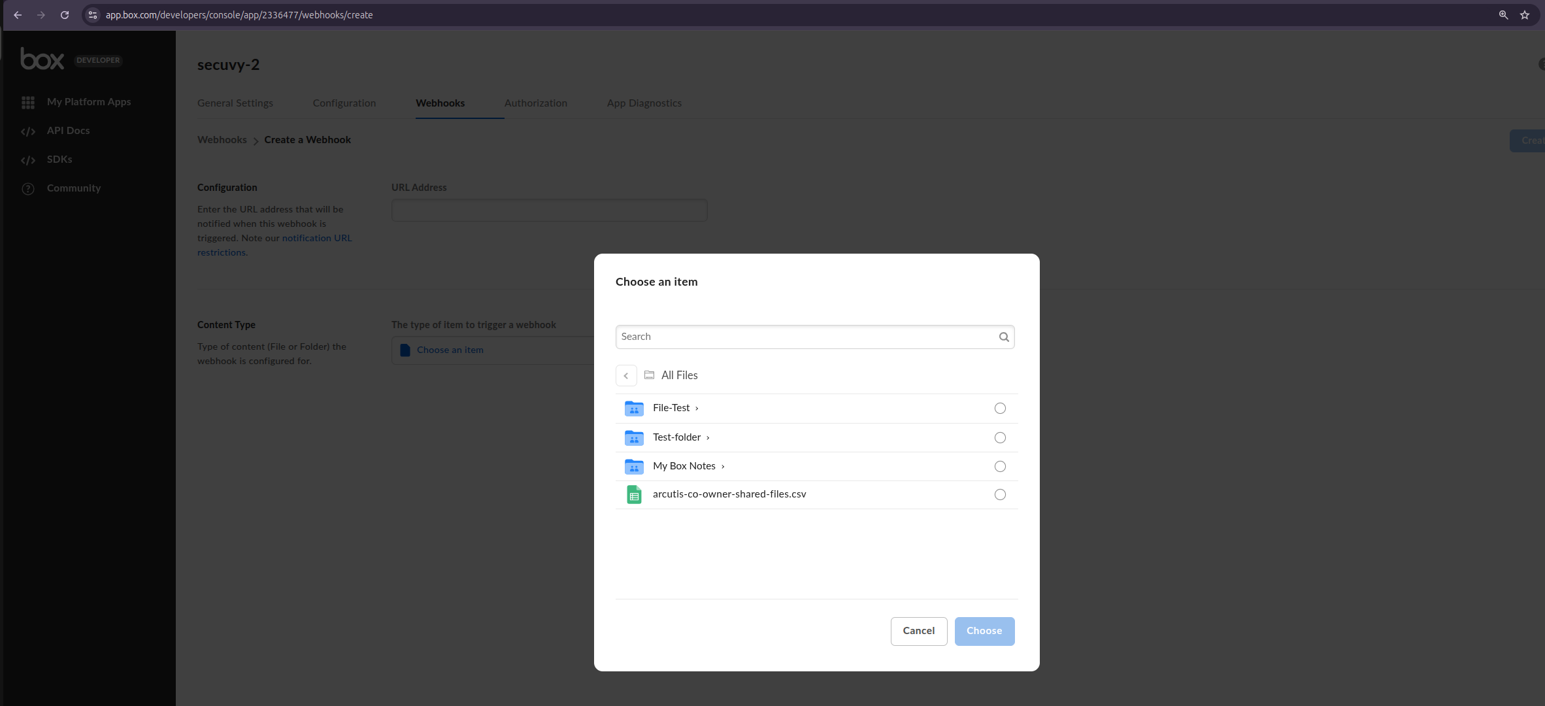
Task: Click the My Box Notes folder name
Action: [684, 466]
